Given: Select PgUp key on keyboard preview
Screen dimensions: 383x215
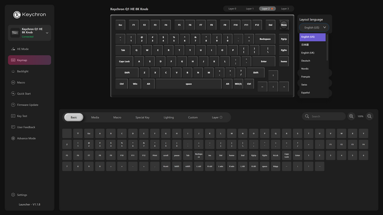Looking at the screenshot, I should pos(284,39).
